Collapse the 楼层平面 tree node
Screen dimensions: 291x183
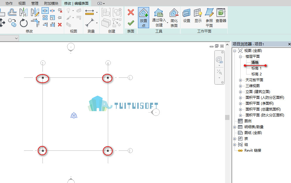pos(241,57)
